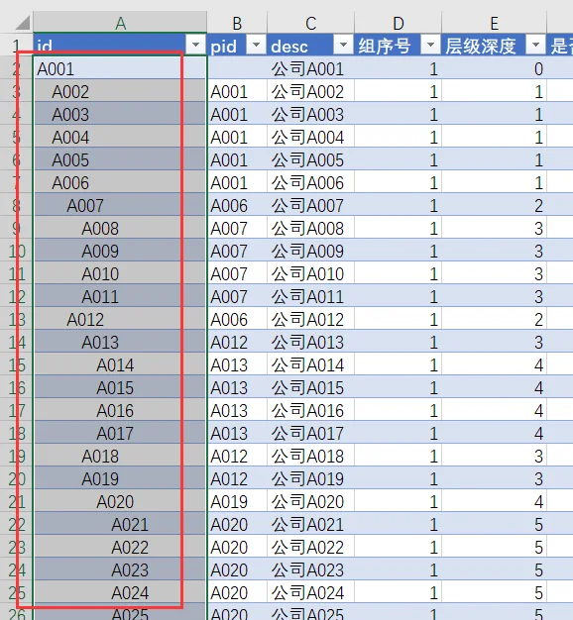Click cell A009 in id column

120,252
